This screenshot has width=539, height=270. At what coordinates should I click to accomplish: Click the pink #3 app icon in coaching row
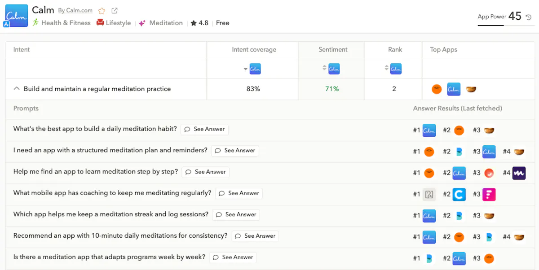(x=489, y=194)
